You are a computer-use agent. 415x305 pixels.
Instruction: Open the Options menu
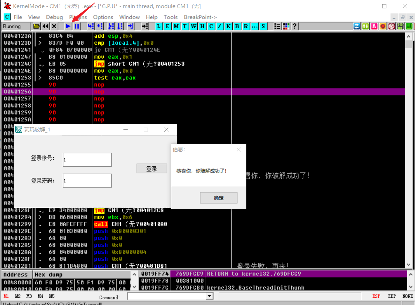[103, 17]
